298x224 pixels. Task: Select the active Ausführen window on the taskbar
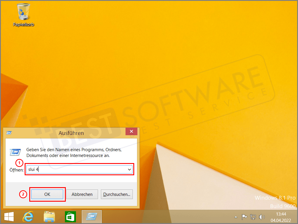pos(92,217)
